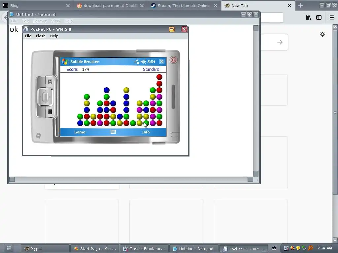Switch to Untitled - Notepad taskbar item
Viewport: 338px width, 253px height.
pyautogui.click(x=193, y=249)
